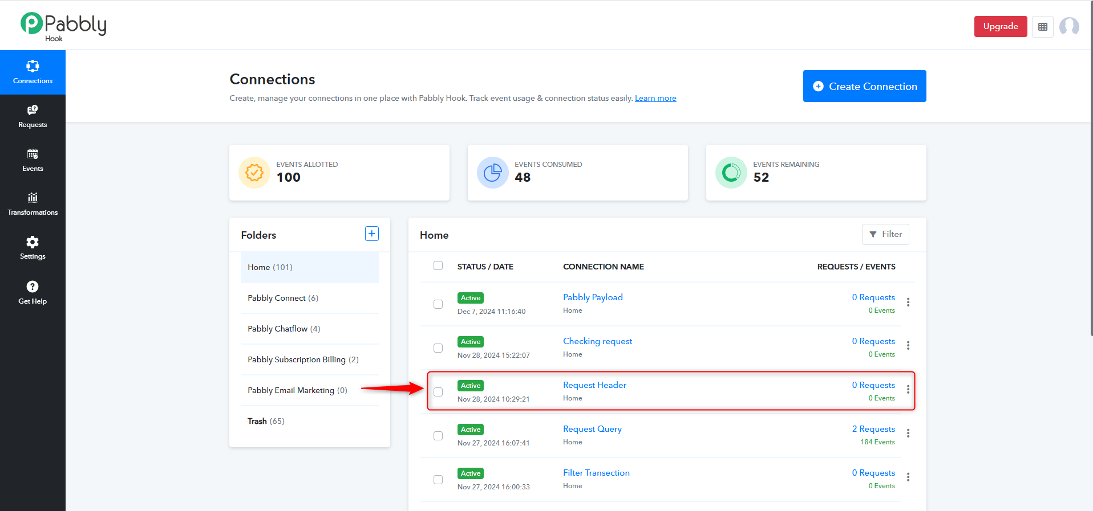1093x511 pixels.
Task: View 0 Requests for Pabbly Payload
Action: [x=873, y=297]
